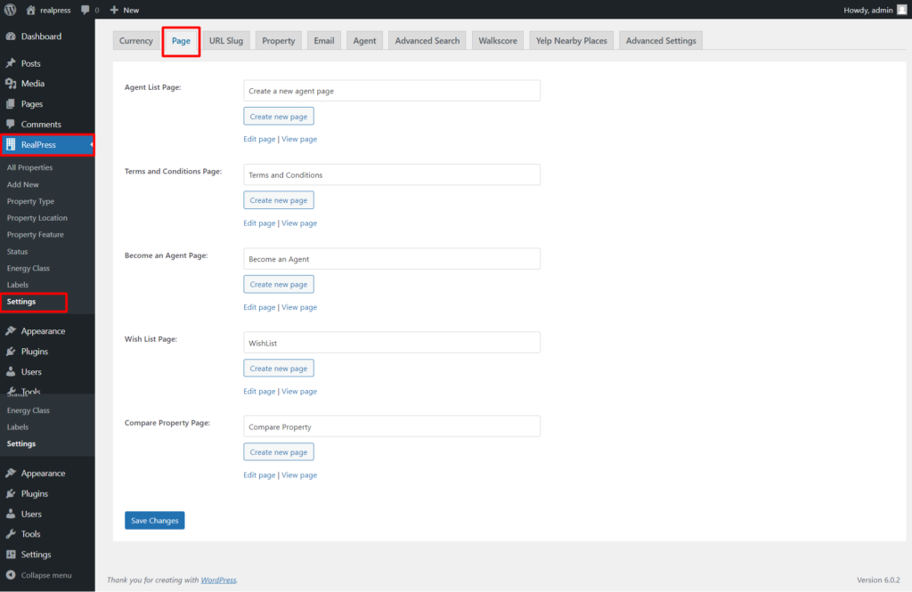
Task: Create new page for Wish List
Action: pos(279,369)
